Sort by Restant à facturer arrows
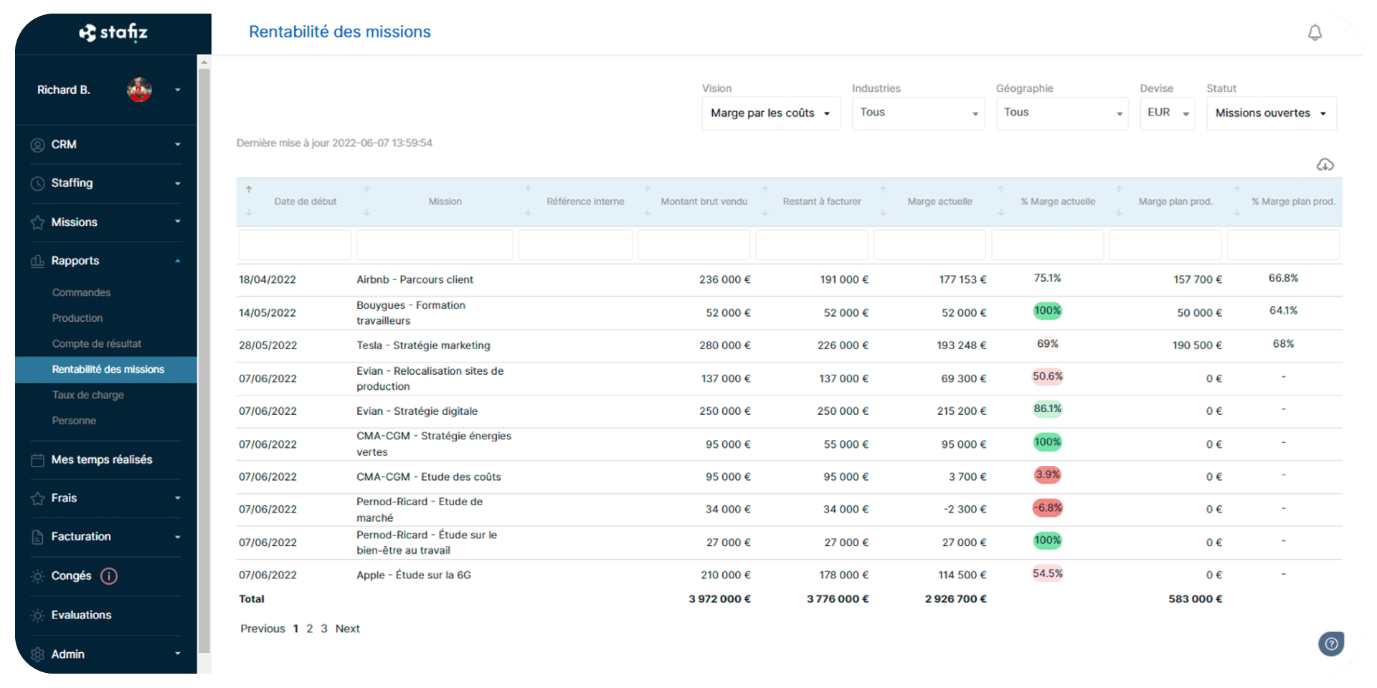This screenshot has height=688, width=1377. click(x=765, y=201)
